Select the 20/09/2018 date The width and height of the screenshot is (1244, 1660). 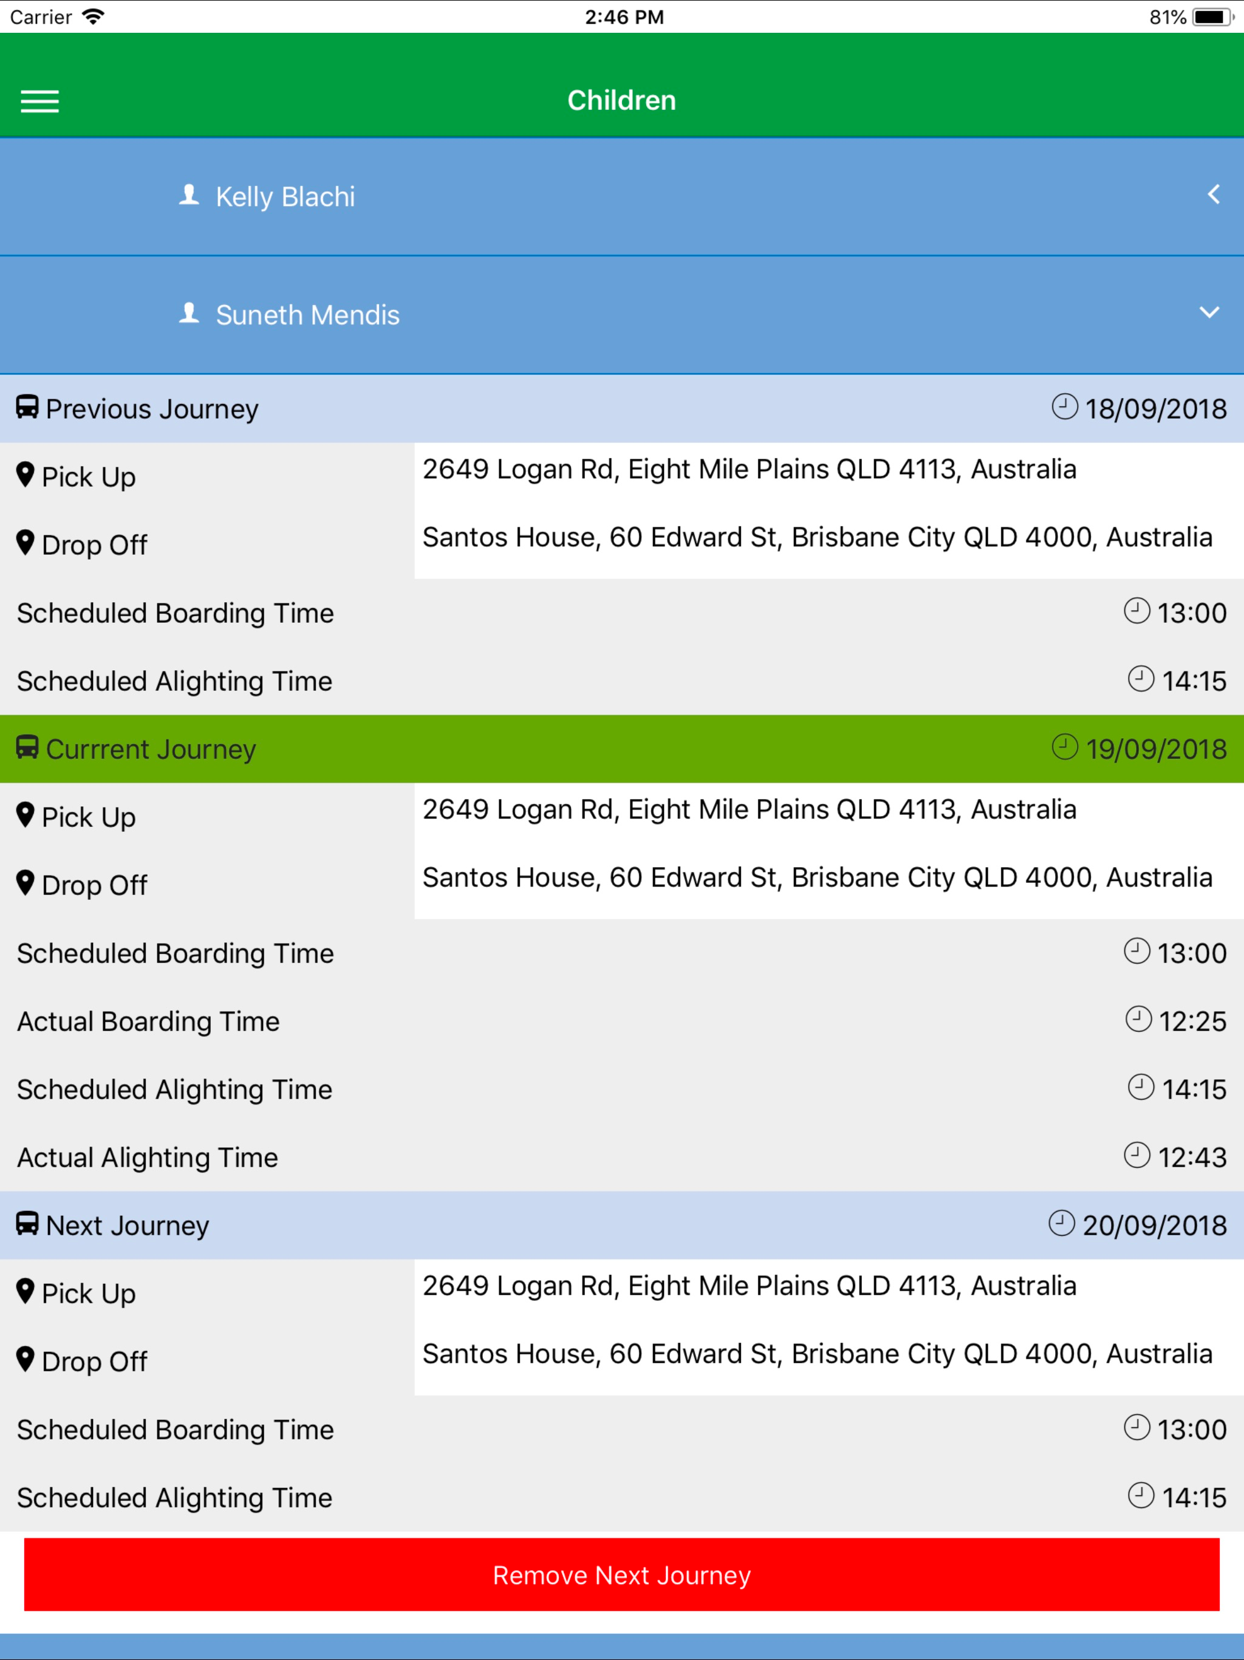(1155, 1226)
